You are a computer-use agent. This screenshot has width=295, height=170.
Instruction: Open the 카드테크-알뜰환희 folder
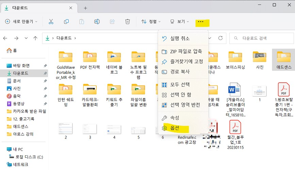pos(90,95)
